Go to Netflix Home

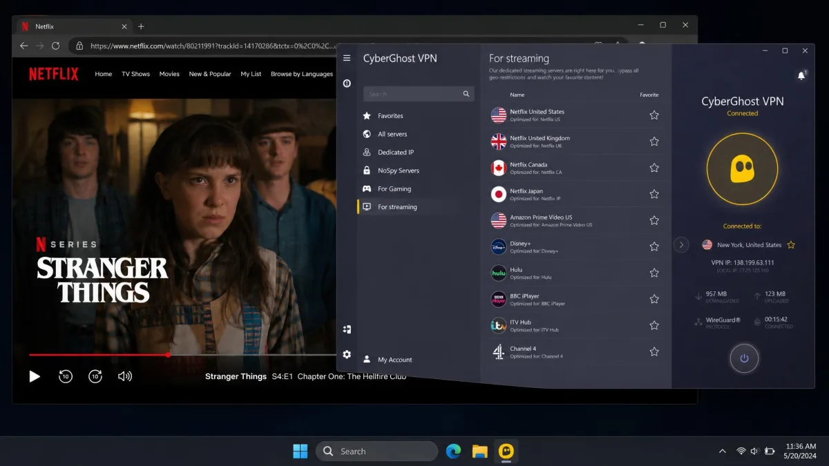(104, 74)
